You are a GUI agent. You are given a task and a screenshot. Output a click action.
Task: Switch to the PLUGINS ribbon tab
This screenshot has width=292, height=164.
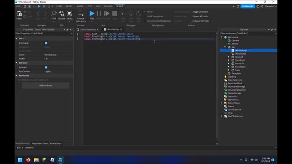pos(108,6)
